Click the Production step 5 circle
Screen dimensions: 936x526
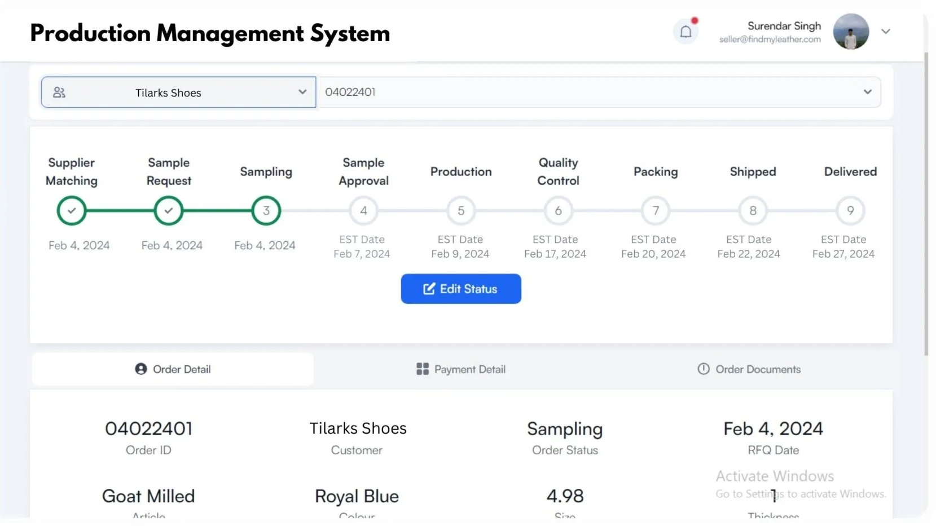461,210
